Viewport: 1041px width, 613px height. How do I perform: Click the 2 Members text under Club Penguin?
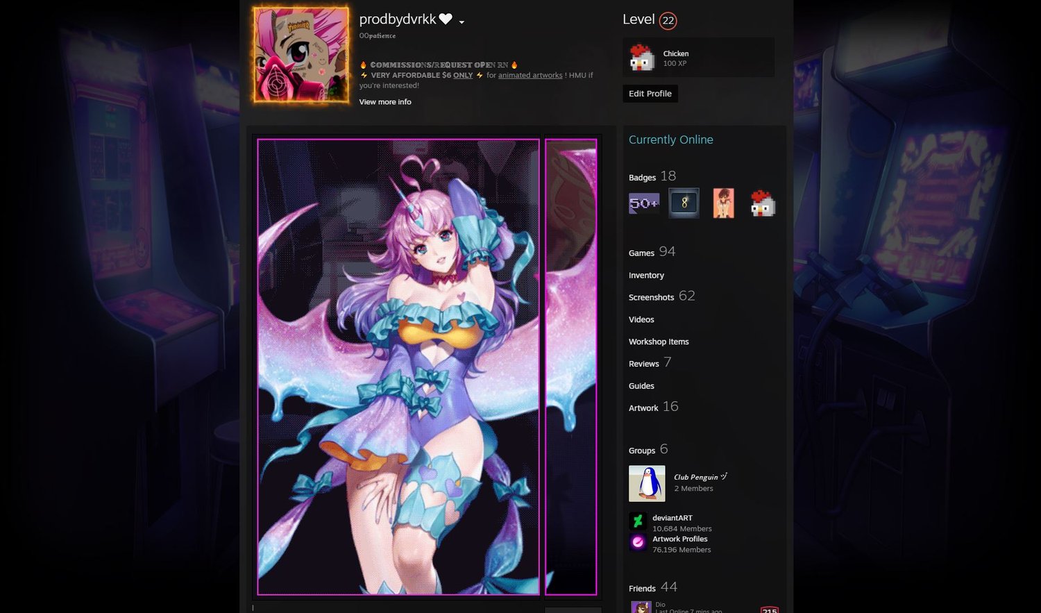click(x=693, y=489)
